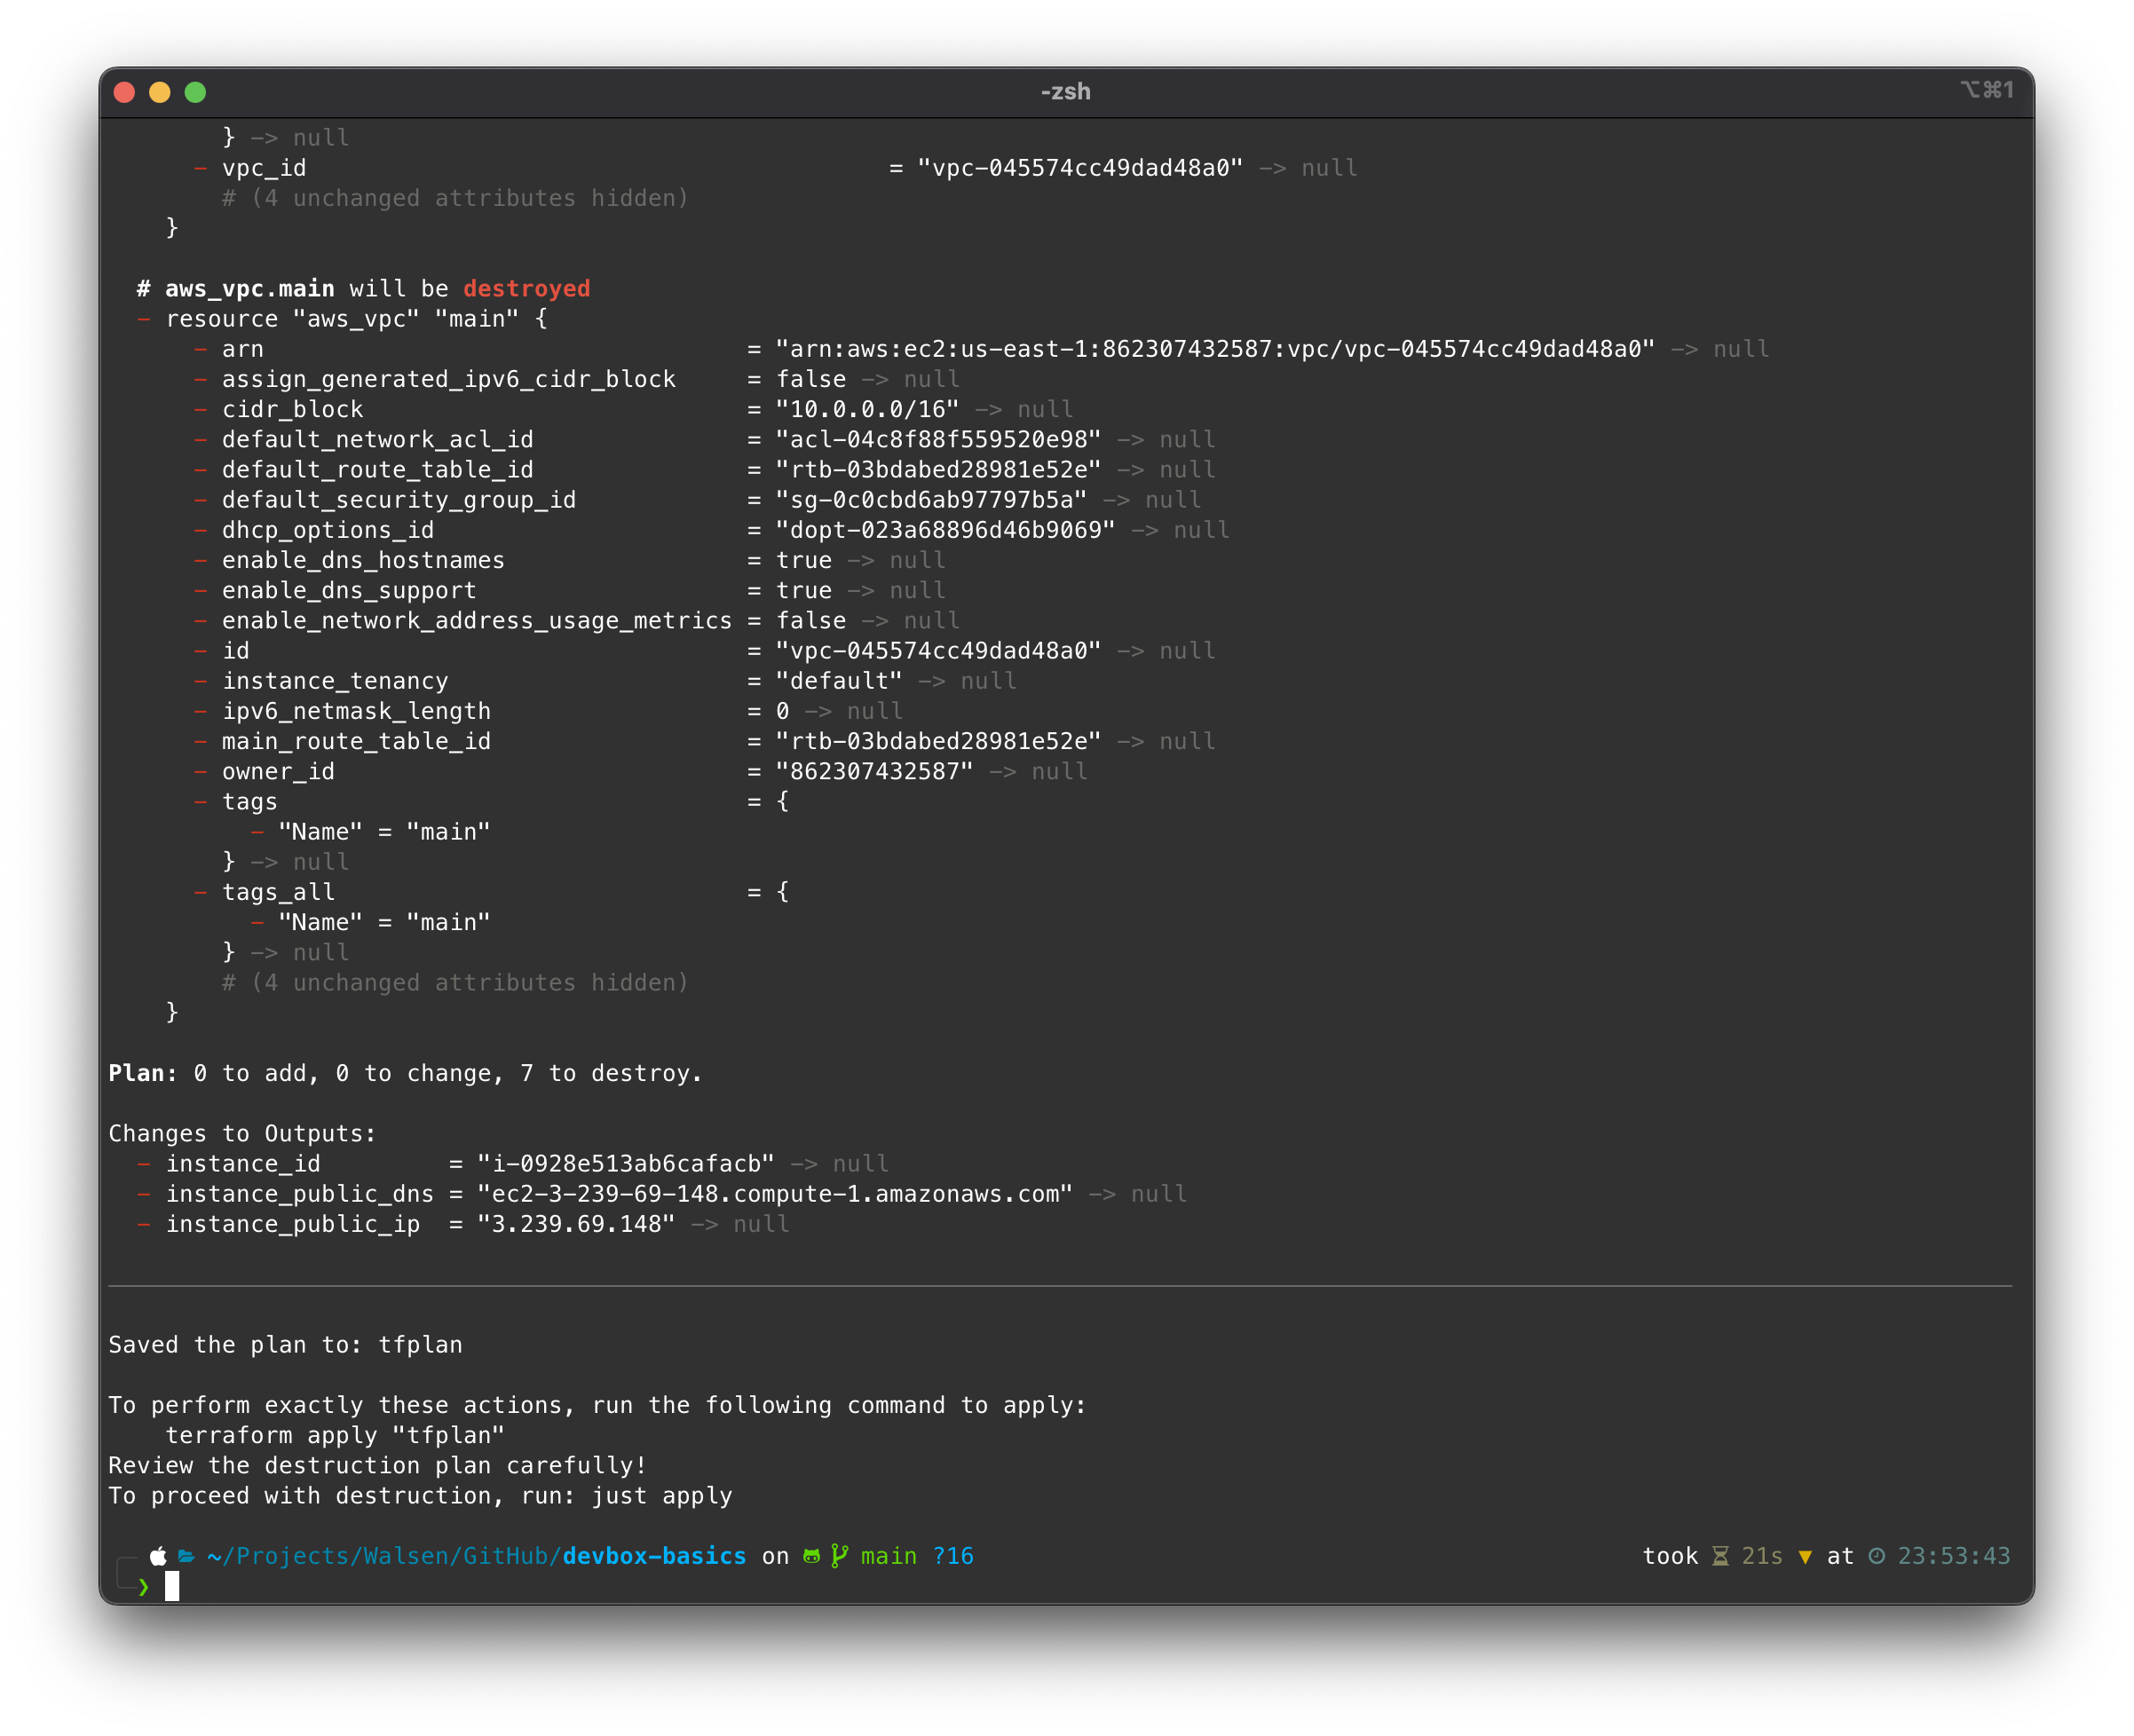Click the cidr_block value "10.0.0.0/16"

[x=867, y=409]
